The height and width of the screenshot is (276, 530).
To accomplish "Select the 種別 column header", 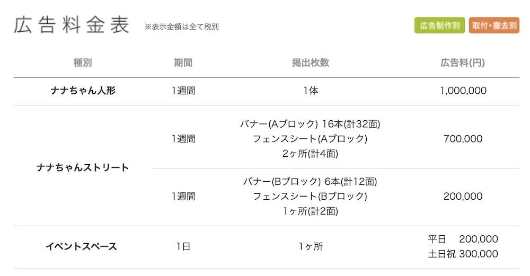I will [83, 63].
